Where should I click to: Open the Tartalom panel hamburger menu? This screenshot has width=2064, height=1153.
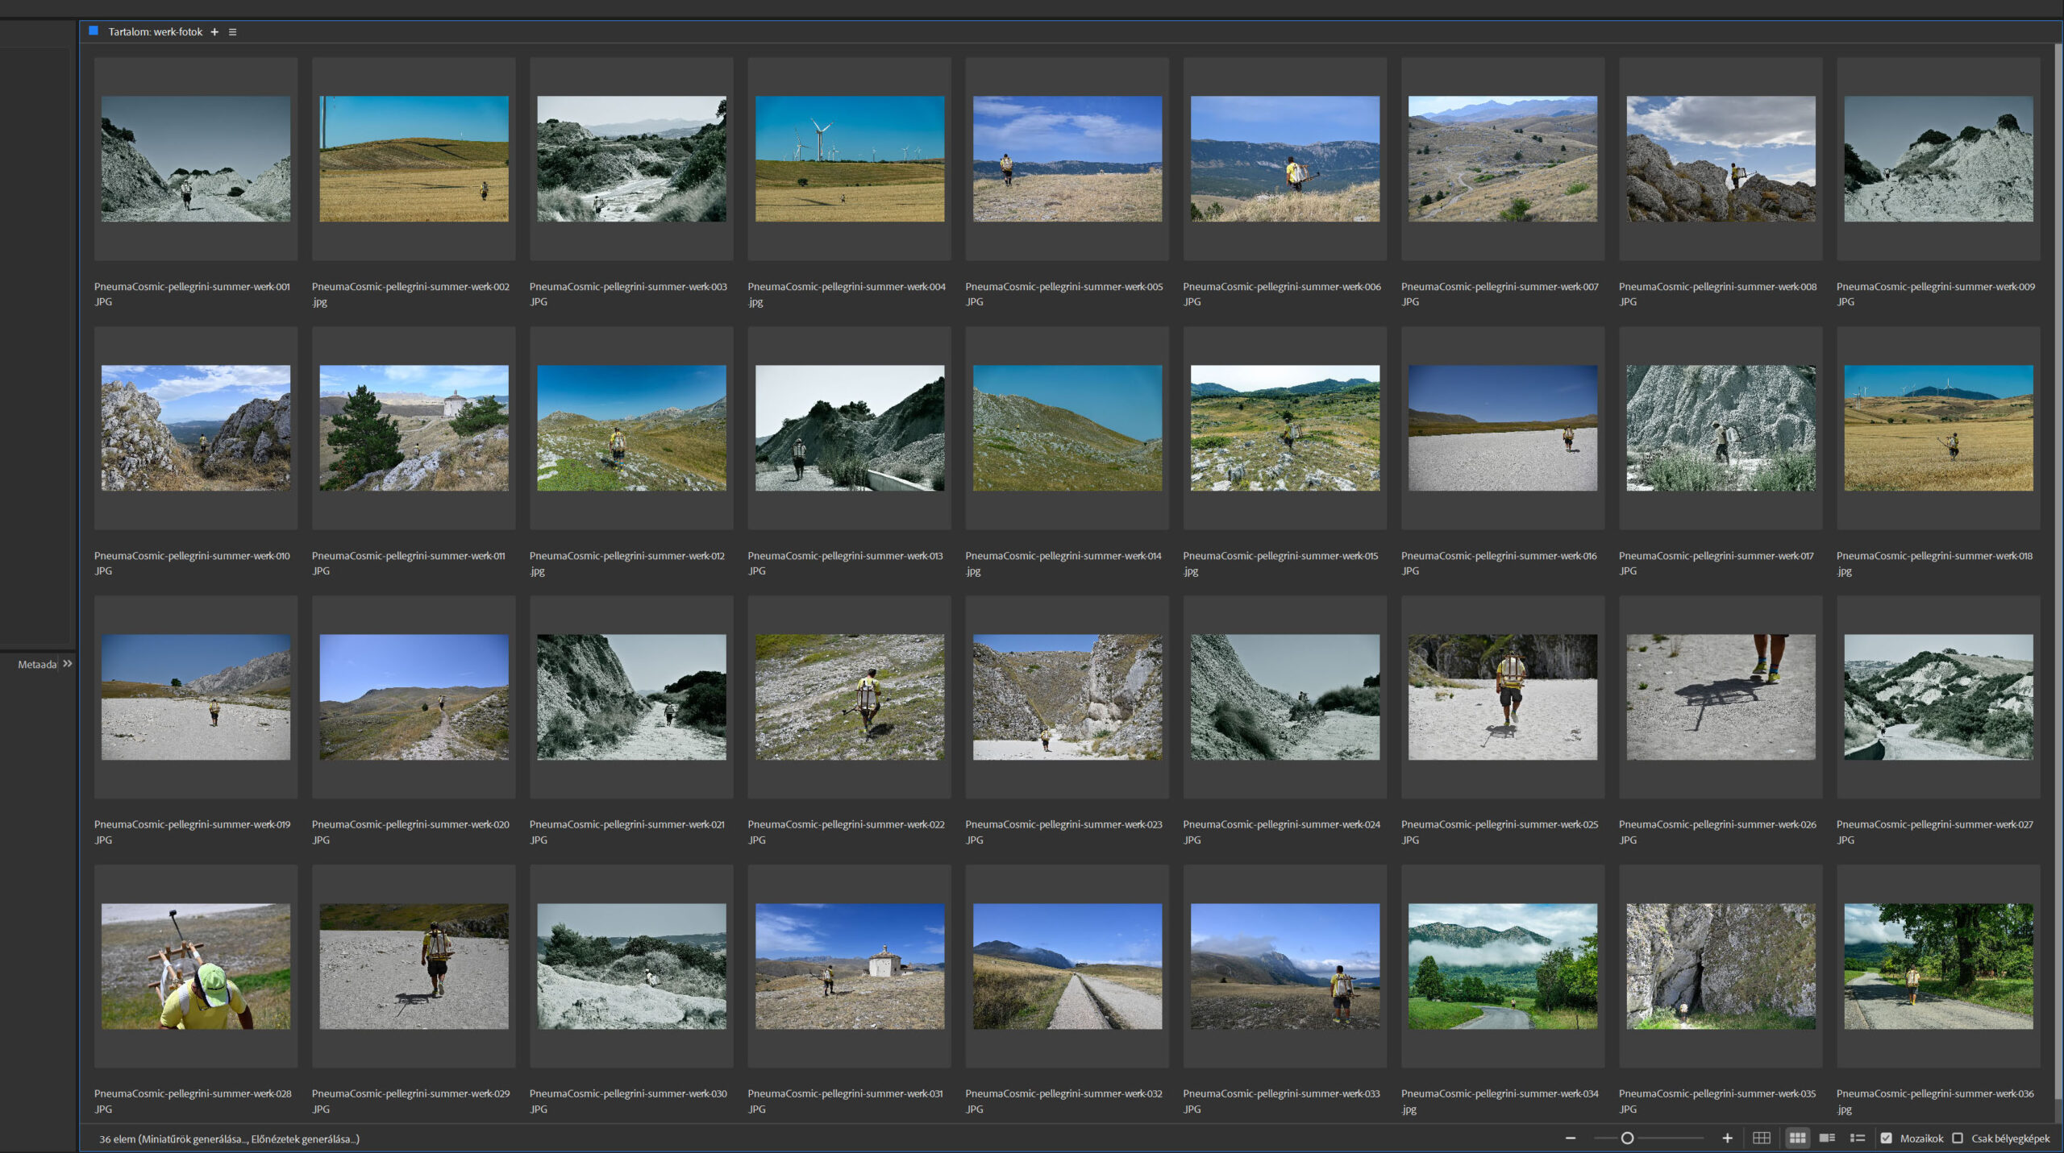pyautogui.click(x=233, y=32)
